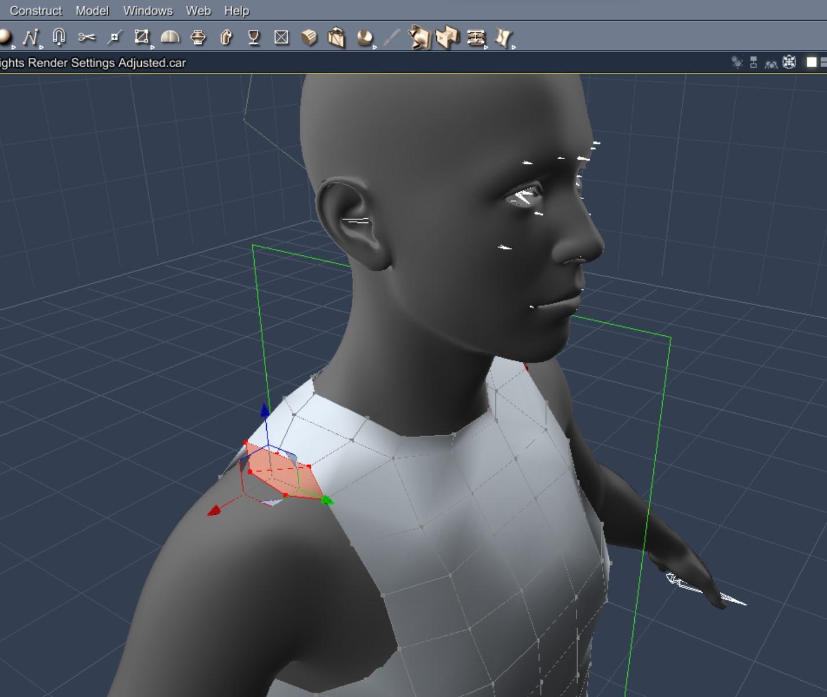Click the folded sheet with arrow icon
827x697 pixels.
pos(420,38)
